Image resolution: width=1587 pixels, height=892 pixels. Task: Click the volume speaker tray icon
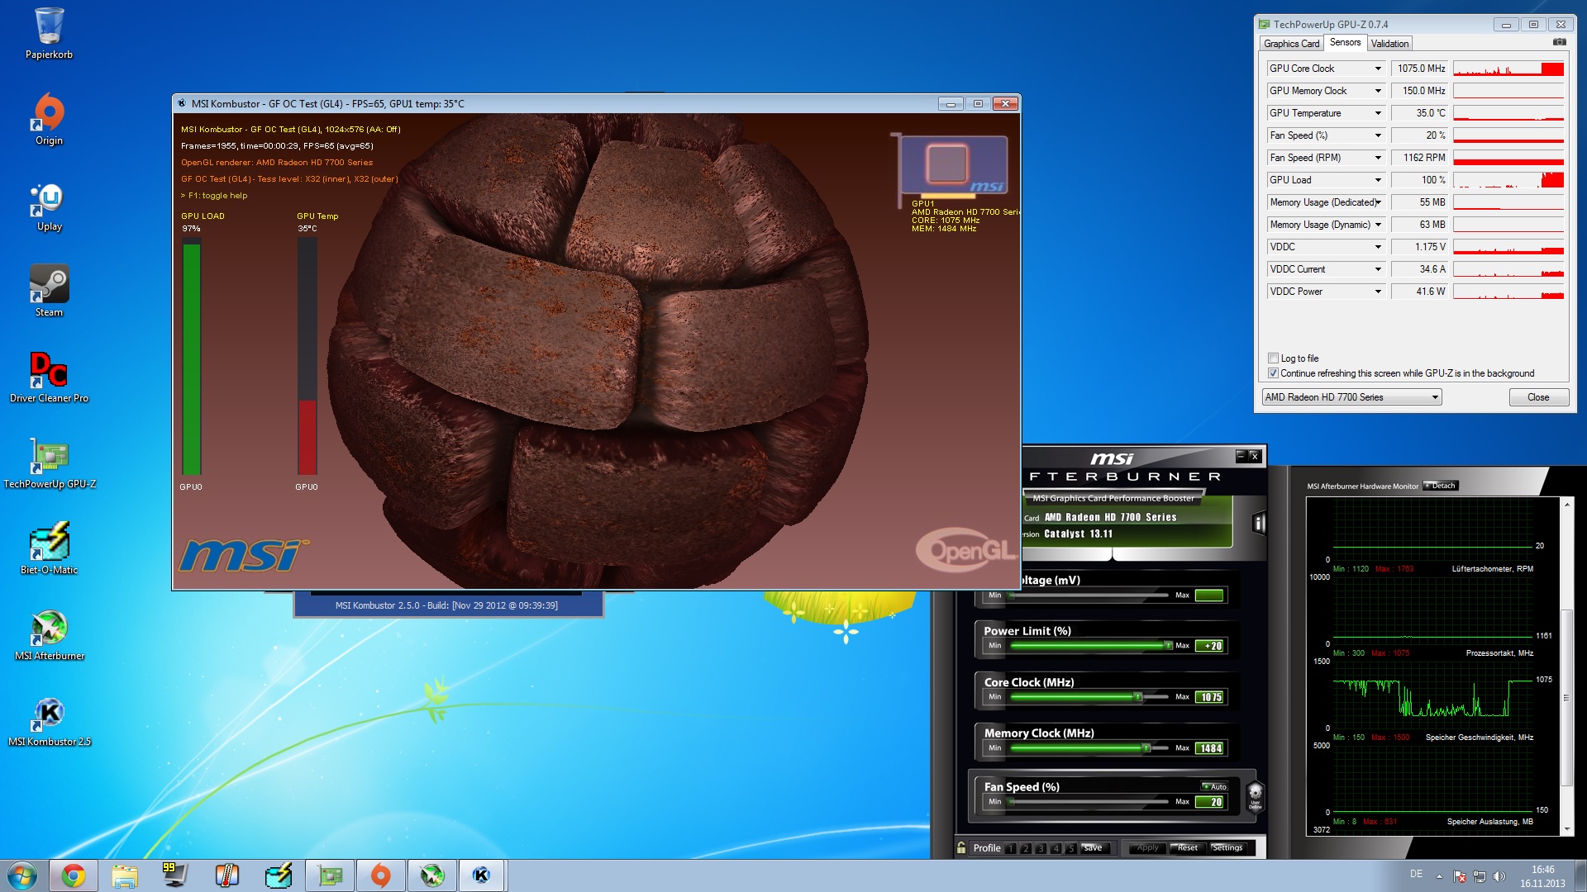pyautogui.click(x=1499, y=876)
